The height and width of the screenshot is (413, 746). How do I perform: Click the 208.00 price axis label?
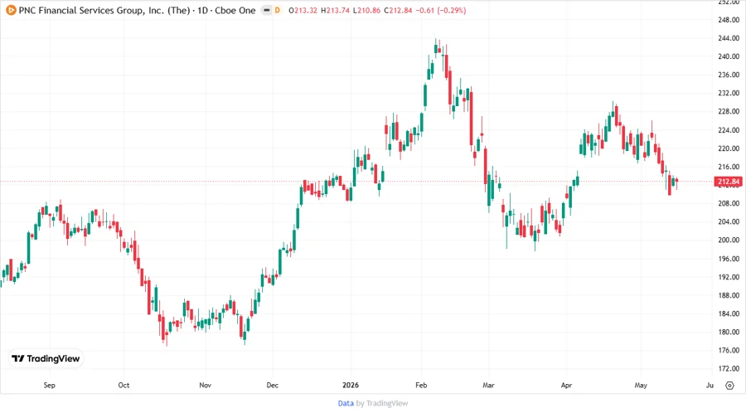(x=729, y=203)
